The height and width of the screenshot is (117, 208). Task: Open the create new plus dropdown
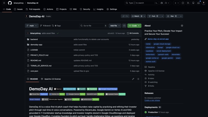[x=177, y=3]
